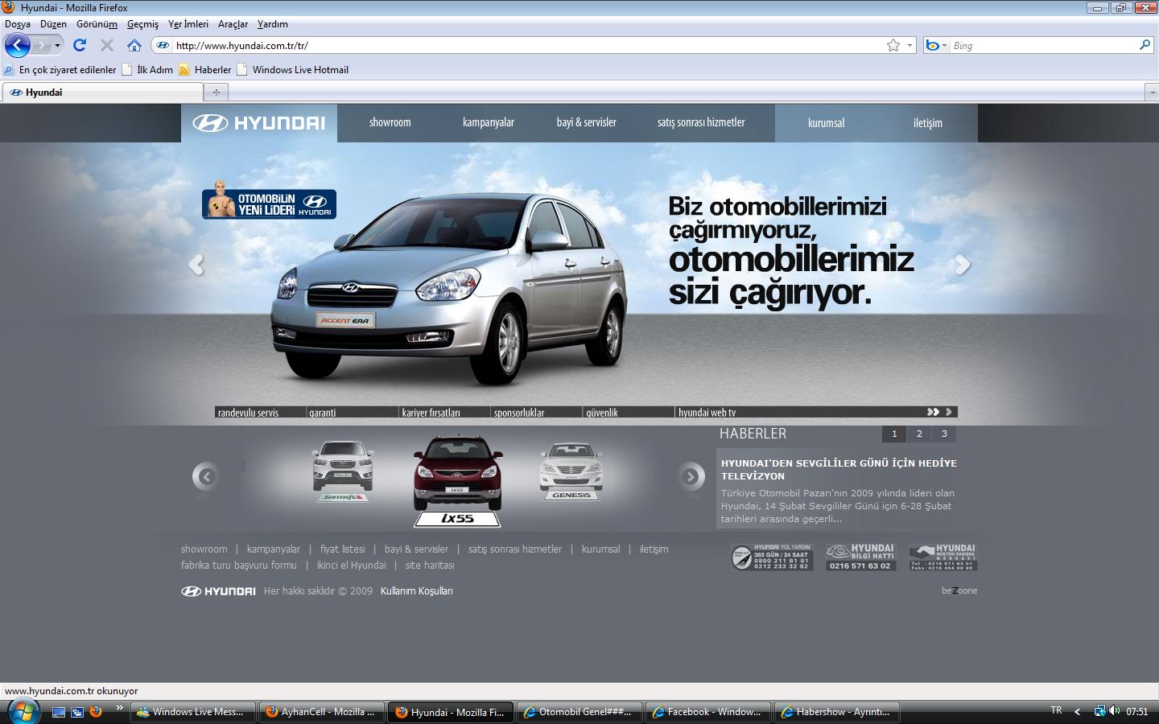Click the stop loading X icon

(107, 45)
